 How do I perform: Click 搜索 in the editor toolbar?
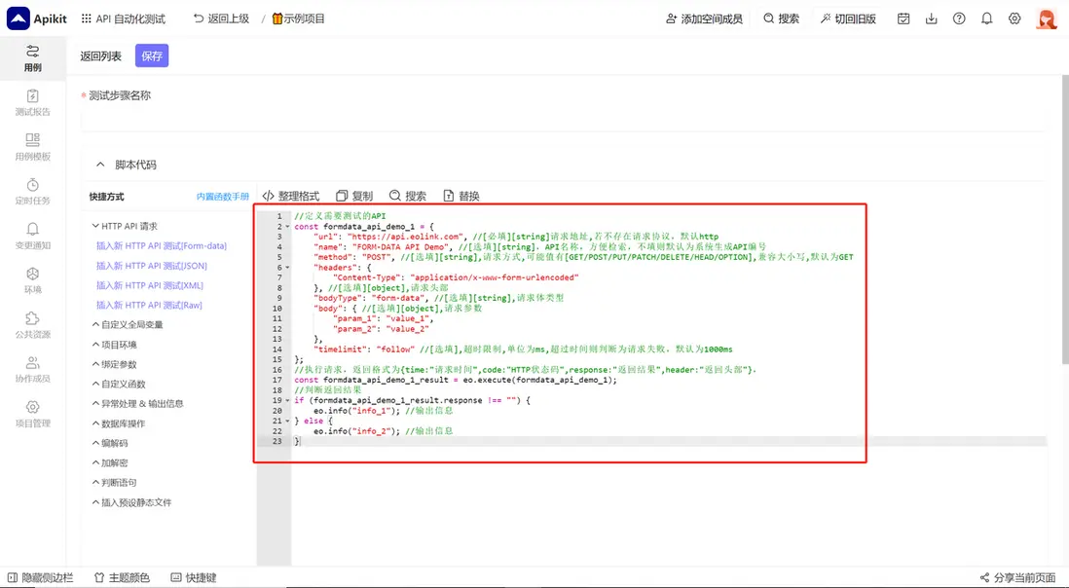(408, 196)
